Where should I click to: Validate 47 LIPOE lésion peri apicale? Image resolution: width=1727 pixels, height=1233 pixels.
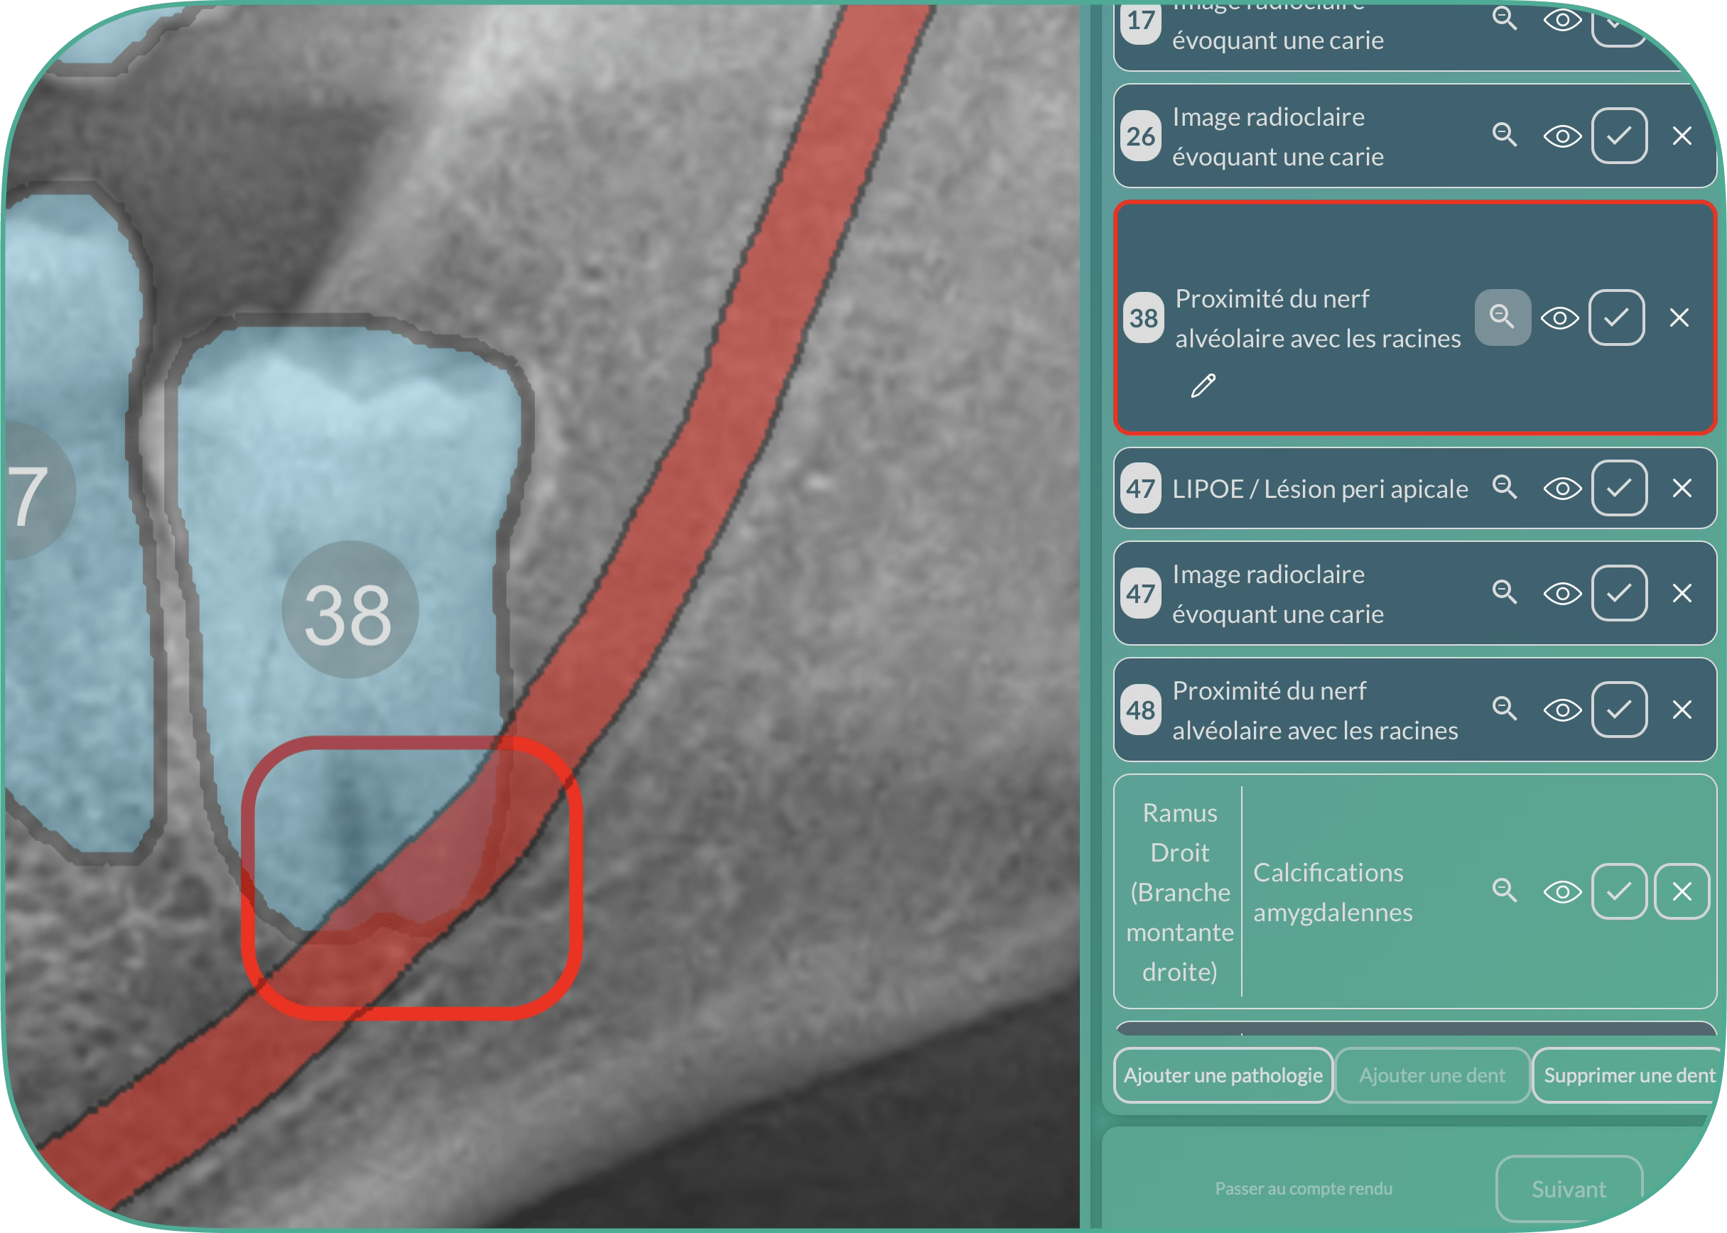click(x=1618, y=487)
